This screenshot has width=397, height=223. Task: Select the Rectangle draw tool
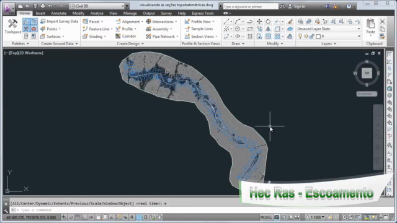click(x=249, y=29)
